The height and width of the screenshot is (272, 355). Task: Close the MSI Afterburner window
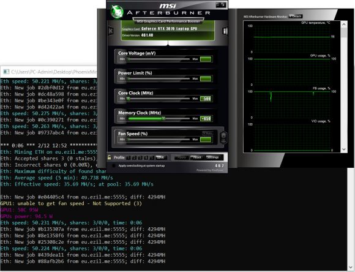point(223,4)
